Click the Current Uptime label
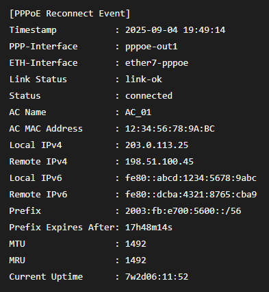Screen dimensions: 269x292 (46, 277)
